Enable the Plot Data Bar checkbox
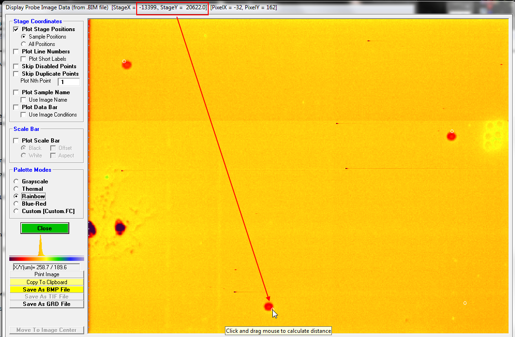 (16, 107)
